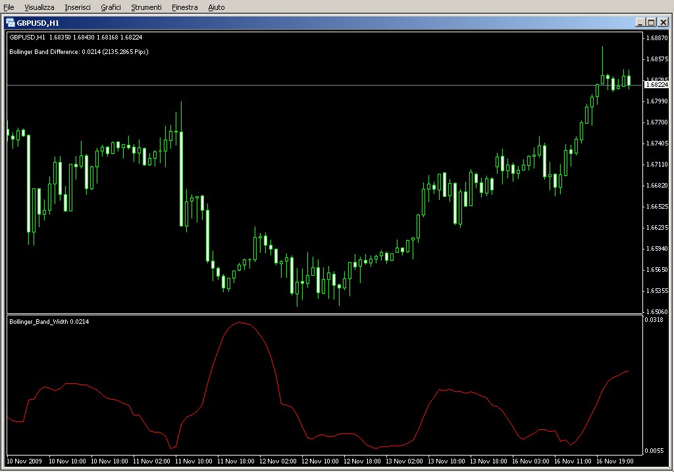674x472 pixels.
Task: Open the Visualizza menu
Action: tap(39, 7)
